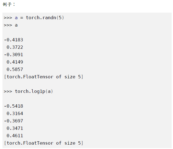Viewport: 173px width, 149px height.
Task: Select the output value 0.4611
Action: coord(15,136)
